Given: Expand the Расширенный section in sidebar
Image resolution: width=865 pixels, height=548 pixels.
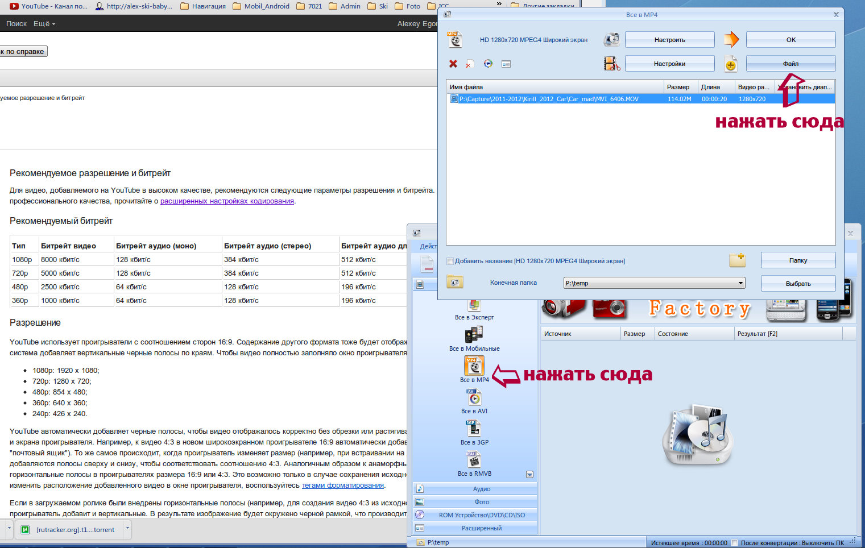Looking at the screenshot, I should [x=475, y=528].
